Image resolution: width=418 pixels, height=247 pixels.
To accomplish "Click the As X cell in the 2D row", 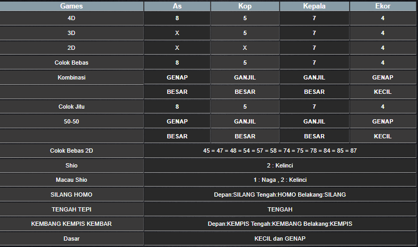I will (x=177, y=48).
